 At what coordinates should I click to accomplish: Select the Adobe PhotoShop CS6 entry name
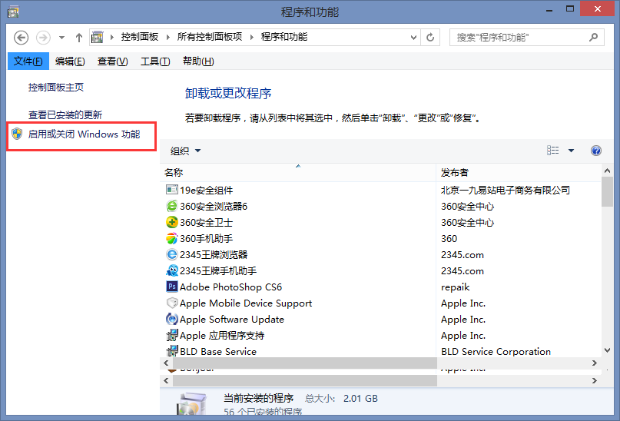click(230, 287)
